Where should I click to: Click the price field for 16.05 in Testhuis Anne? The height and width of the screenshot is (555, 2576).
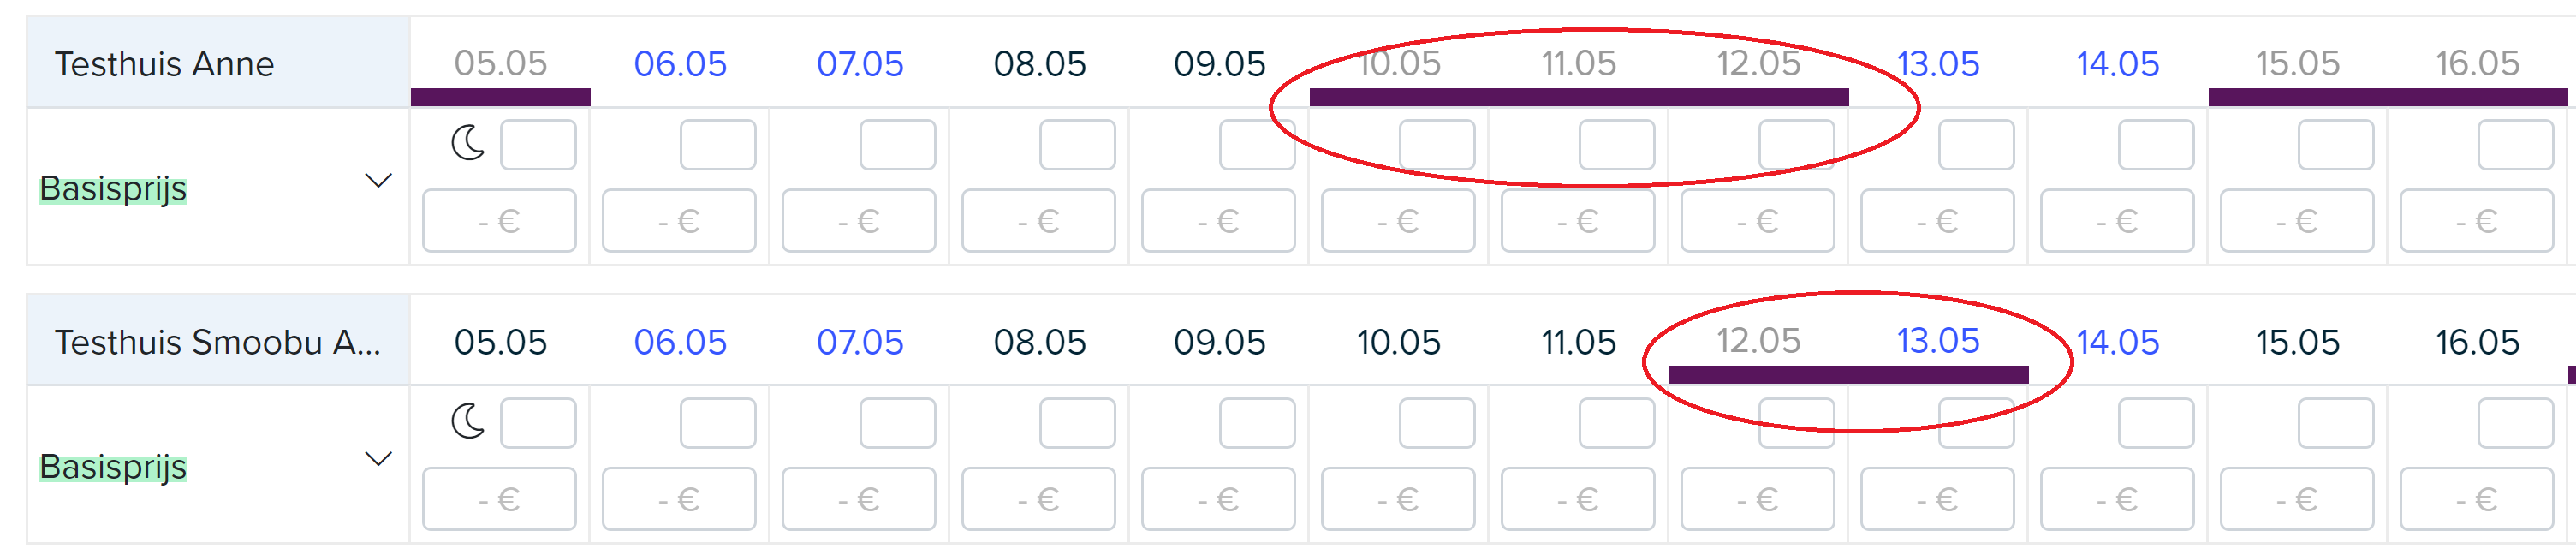coord(2477,221)
